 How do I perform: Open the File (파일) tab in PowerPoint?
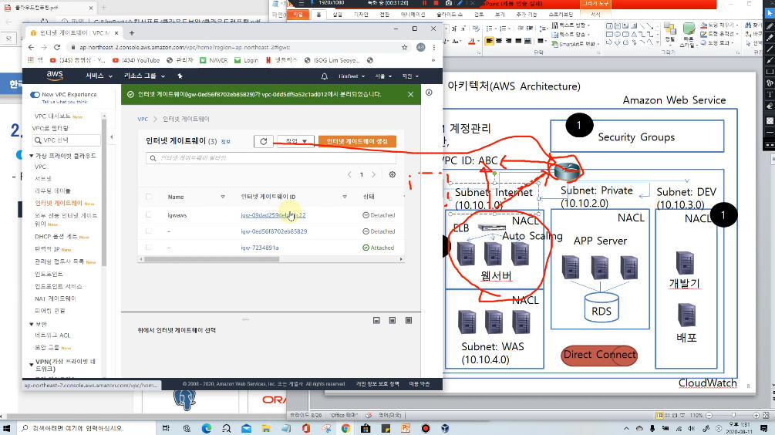(298, 15)
